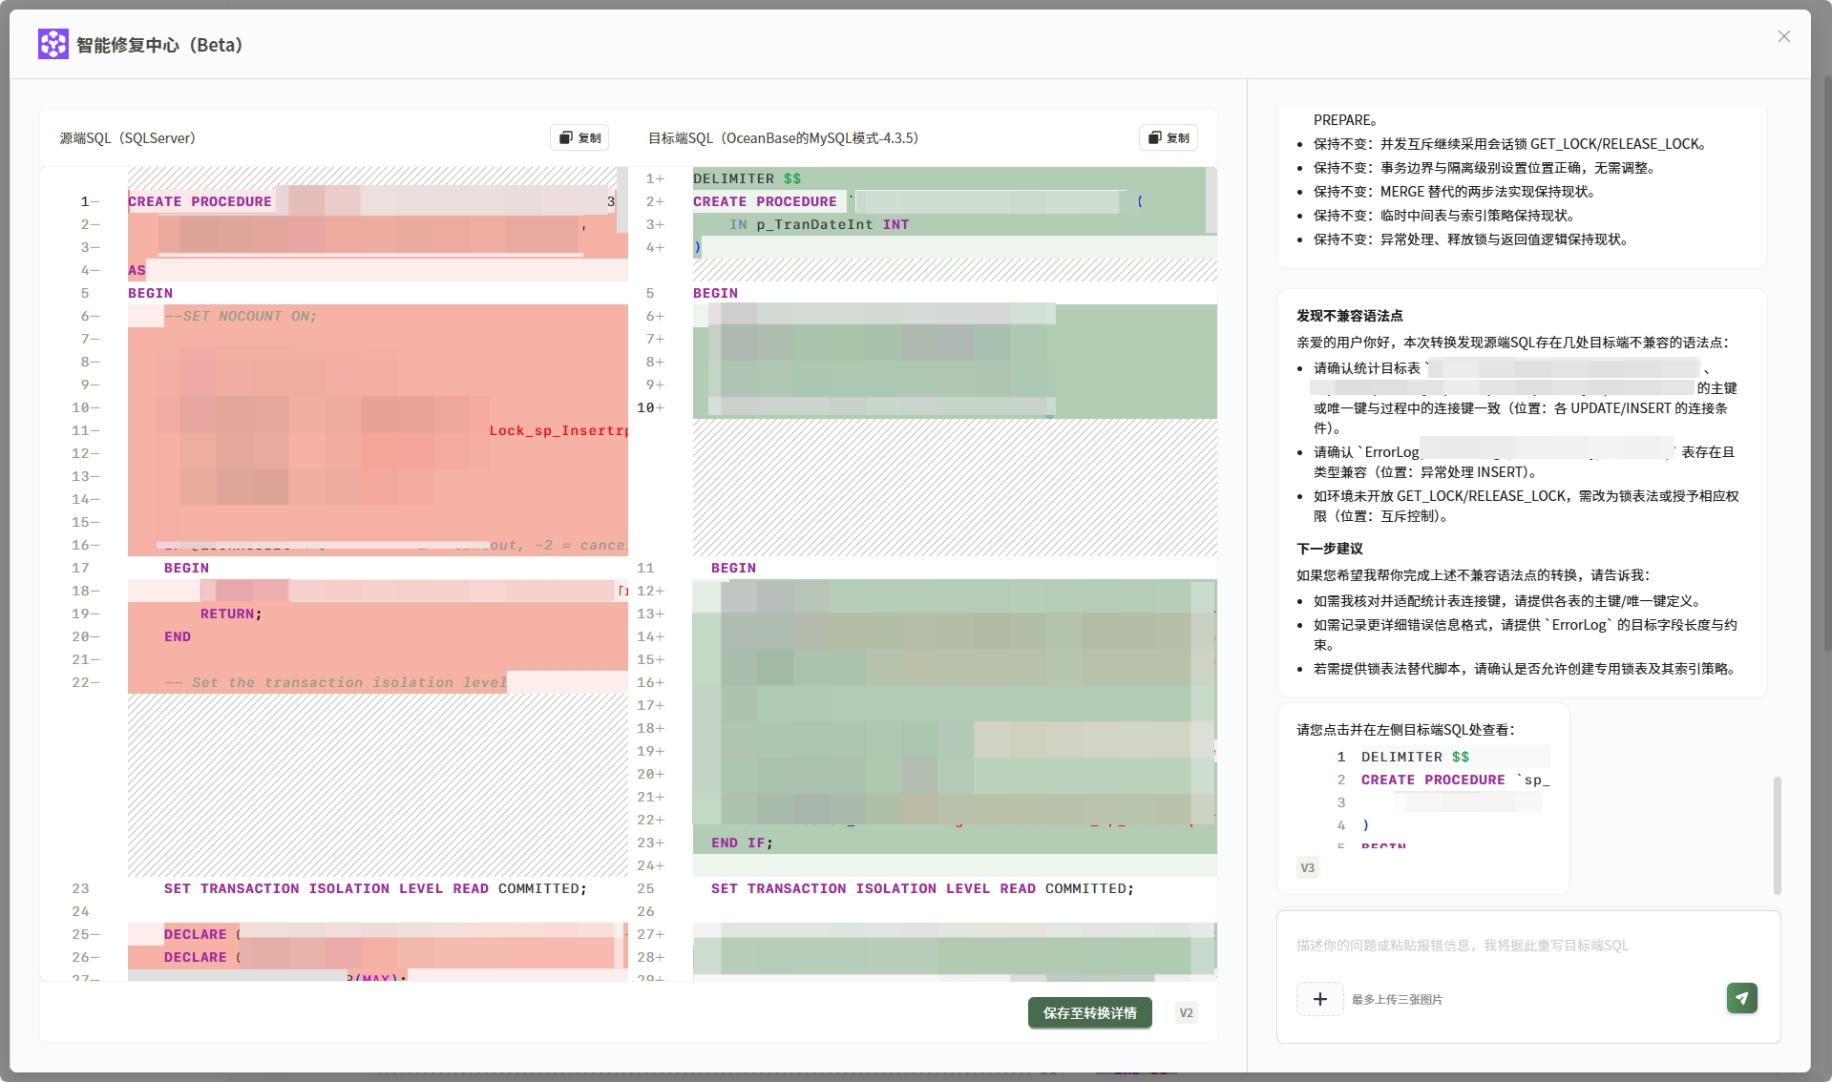Copy target OceanBase SQL via copy icon

click(x=1154, y=137)
